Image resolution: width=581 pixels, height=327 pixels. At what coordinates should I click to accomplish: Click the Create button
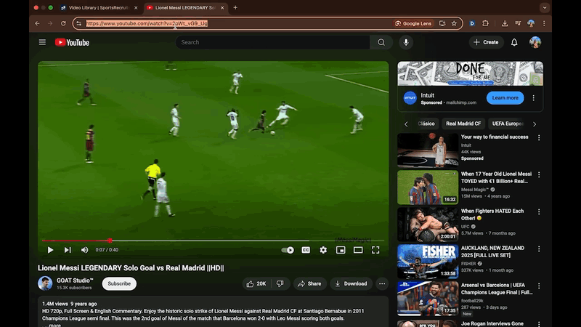point(486,42)
